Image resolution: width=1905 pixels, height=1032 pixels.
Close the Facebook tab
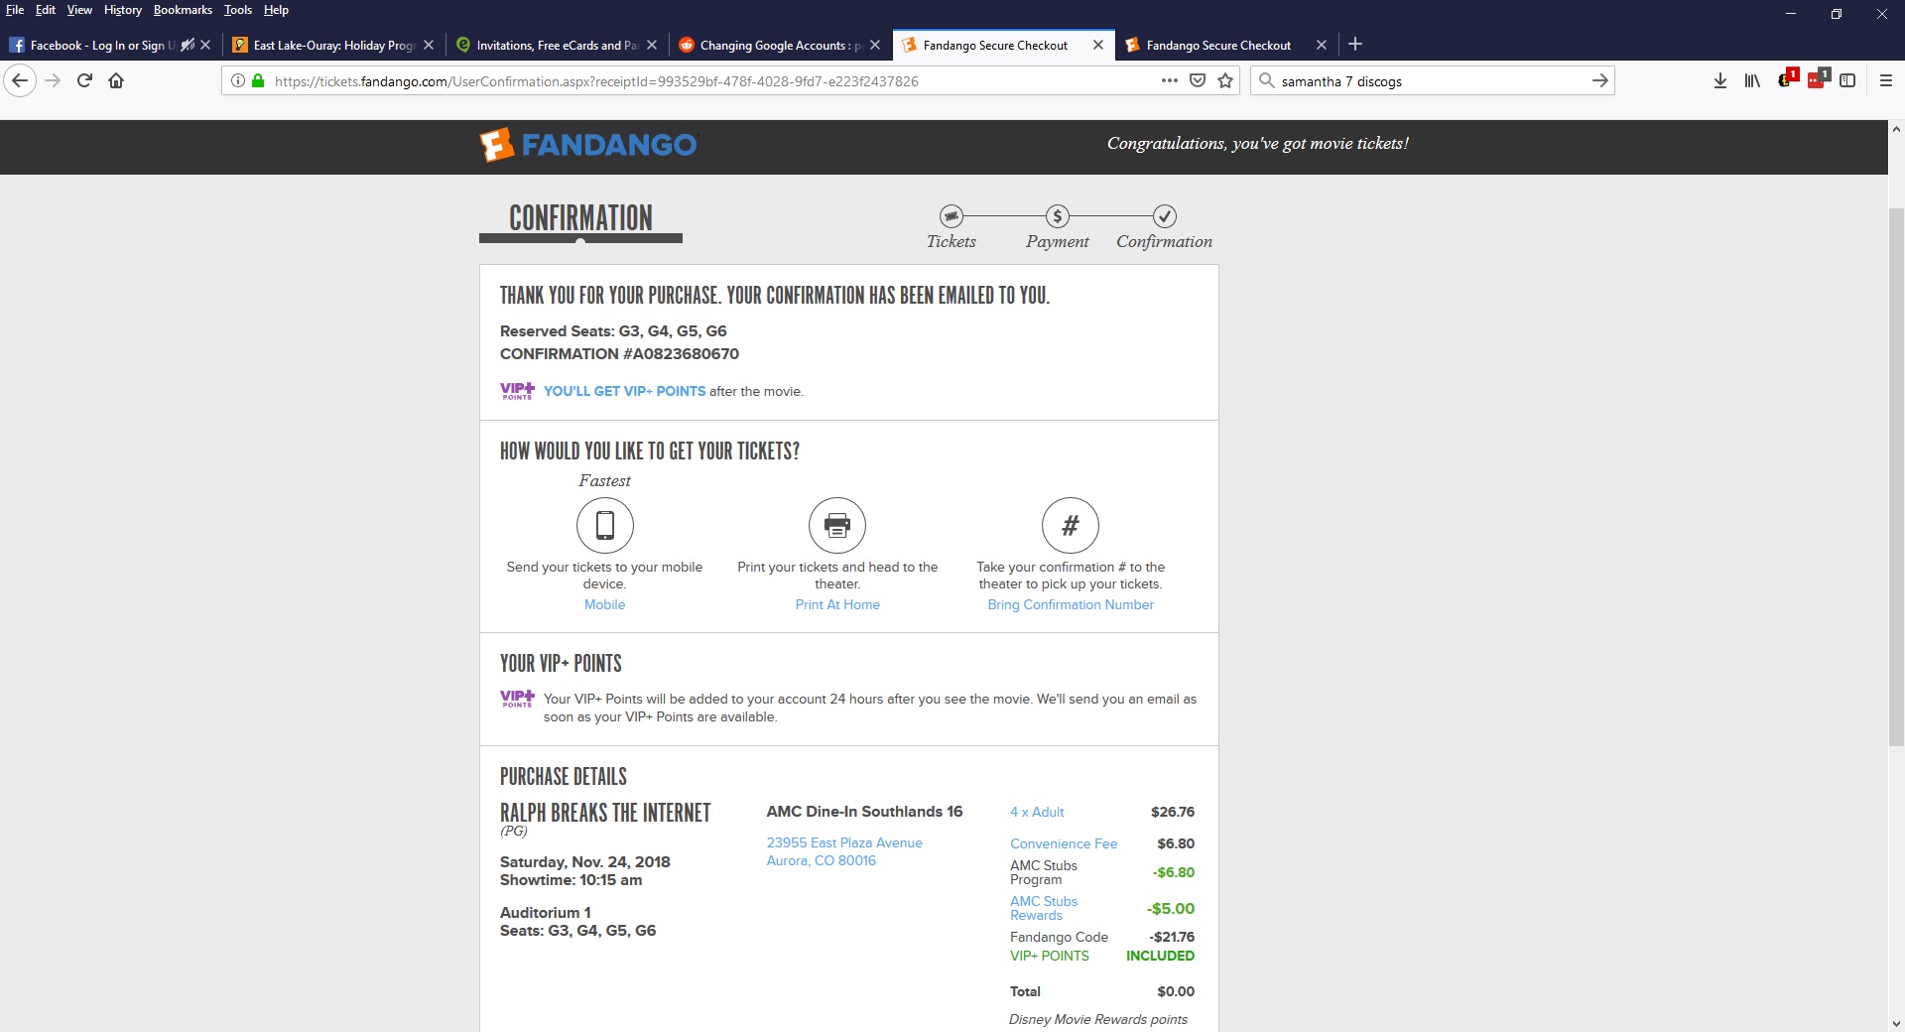[x=205, y=45]
